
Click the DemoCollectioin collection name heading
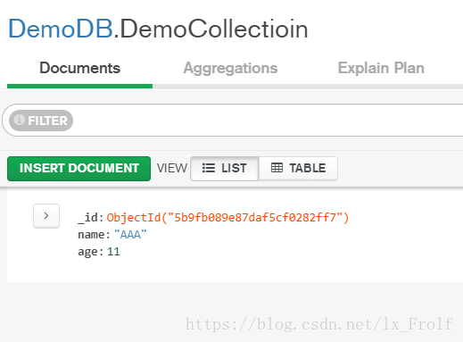214,29
